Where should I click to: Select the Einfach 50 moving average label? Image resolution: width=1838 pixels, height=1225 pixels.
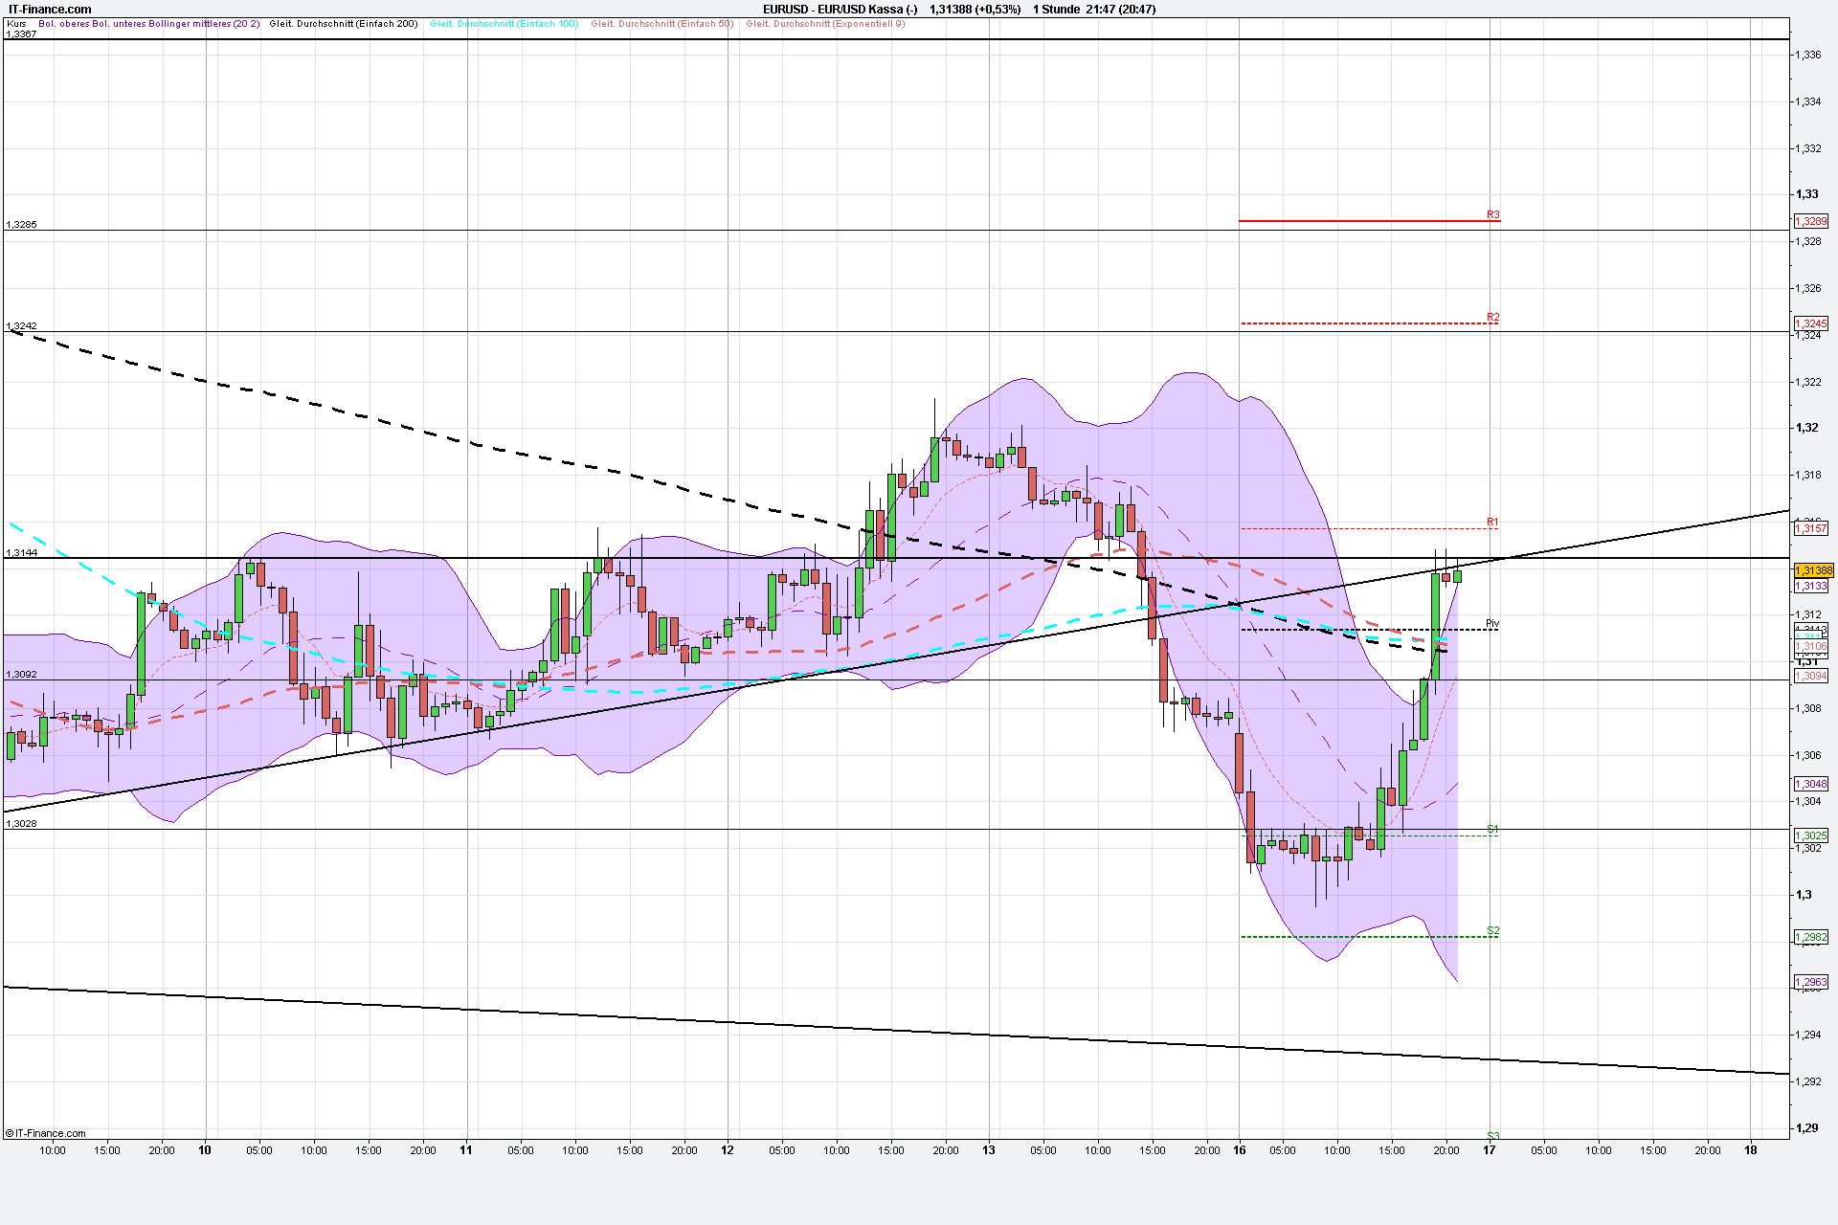click(661, 24)
